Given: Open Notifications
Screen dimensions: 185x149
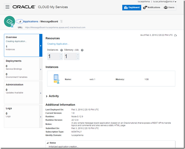Looking at the screenshot, I should pos(152,8).
